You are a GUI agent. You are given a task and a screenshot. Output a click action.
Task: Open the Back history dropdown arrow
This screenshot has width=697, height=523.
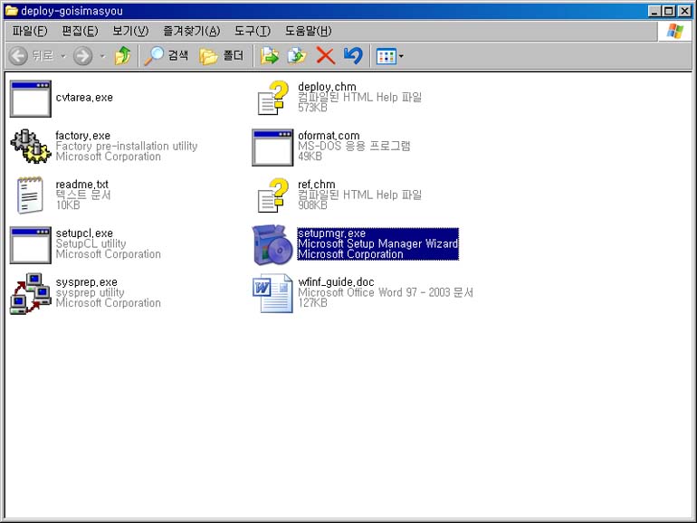click(63, 56)
